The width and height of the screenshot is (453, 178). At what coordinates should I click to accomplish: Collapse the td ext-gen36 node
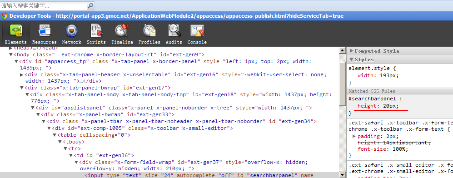[x=71, y=155]
